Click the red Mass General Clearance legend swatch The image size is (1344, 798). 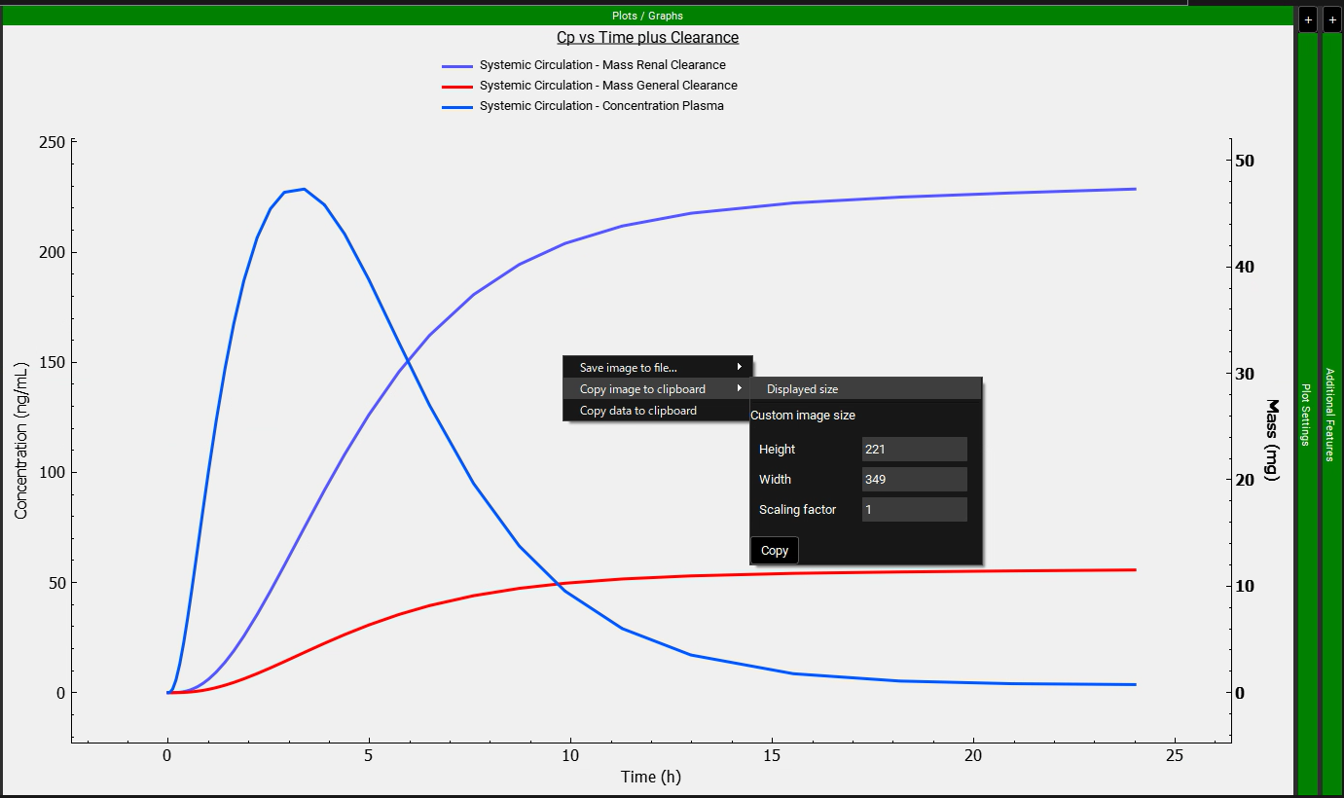(457, 86)
